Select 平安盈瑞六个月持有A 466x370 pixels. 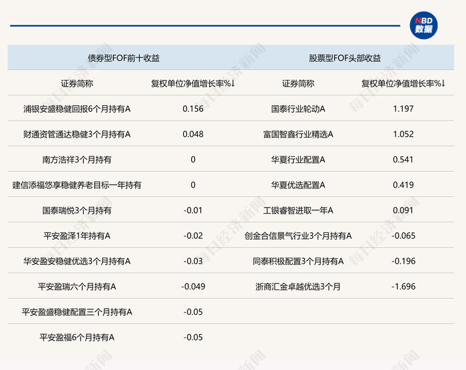[77, 287]
